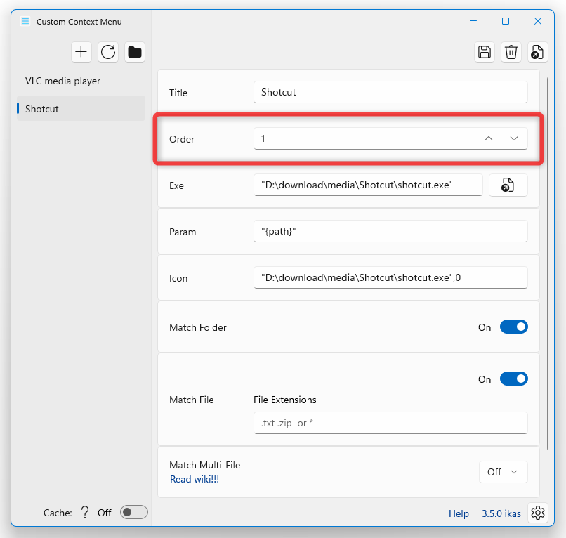Screen dimensions: 566x538
Task: Increase the Order value
Action: pos(489,138)
